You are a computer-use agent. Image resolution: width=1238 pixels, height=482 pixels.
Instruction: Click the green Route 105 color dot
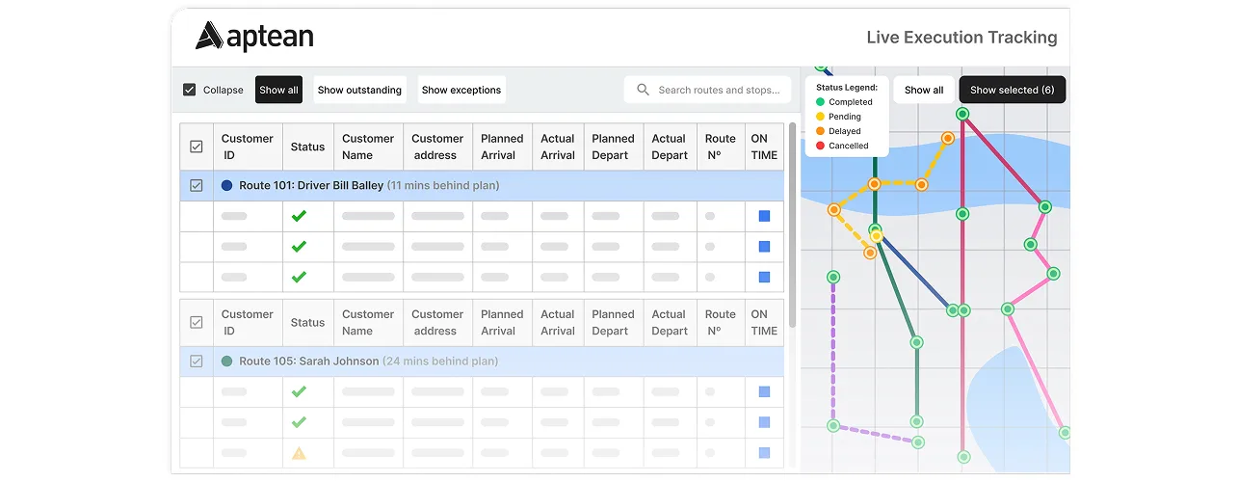(227, 361)
